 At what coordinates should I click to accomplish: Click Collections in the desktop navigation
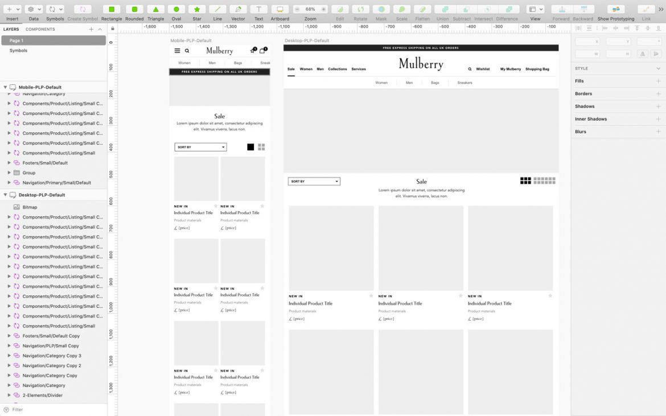click(x=337, y=69)
